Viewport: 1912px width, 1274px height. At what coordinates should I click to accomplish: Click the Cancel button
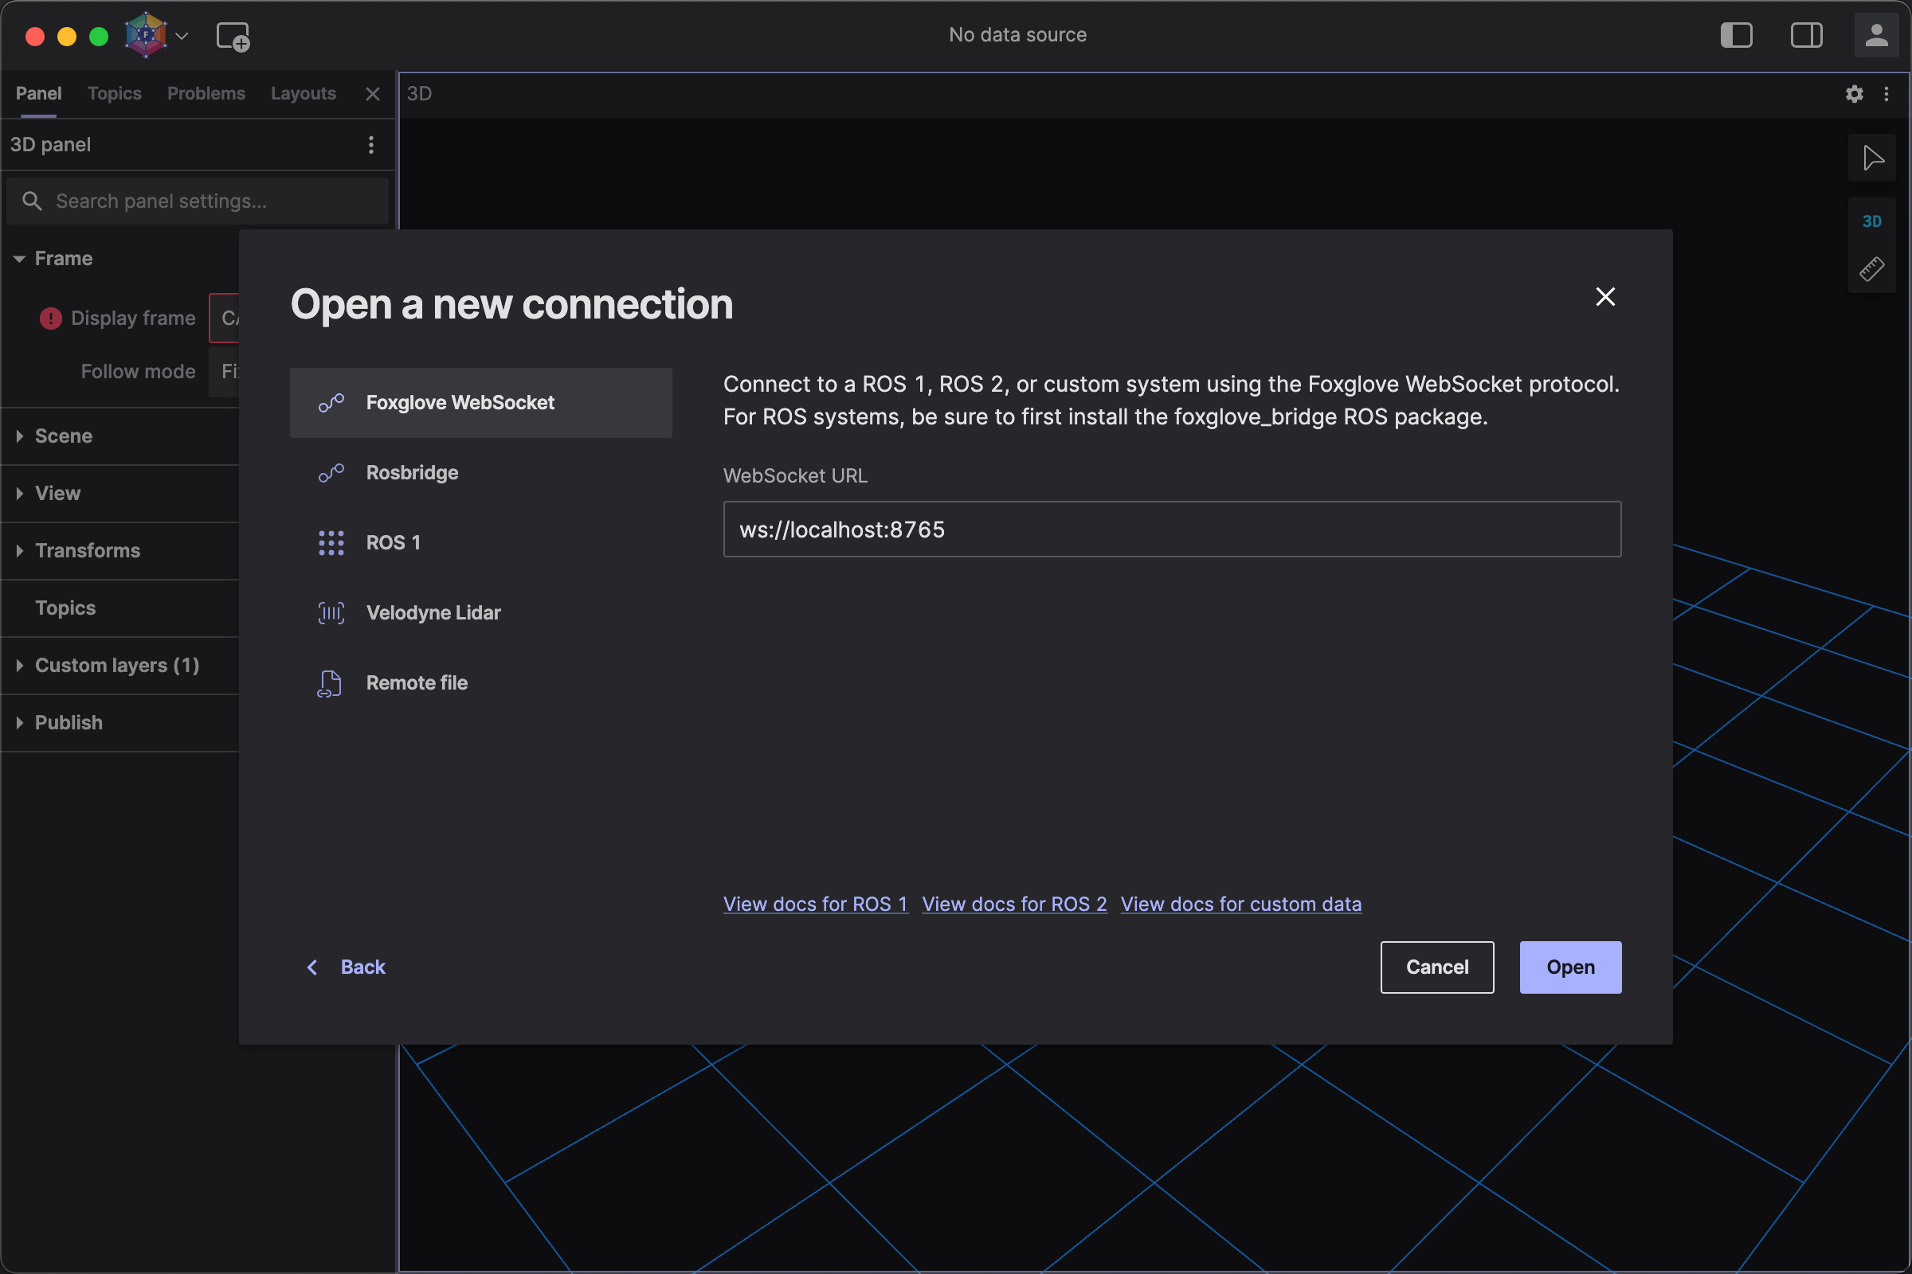(1436, 967)
